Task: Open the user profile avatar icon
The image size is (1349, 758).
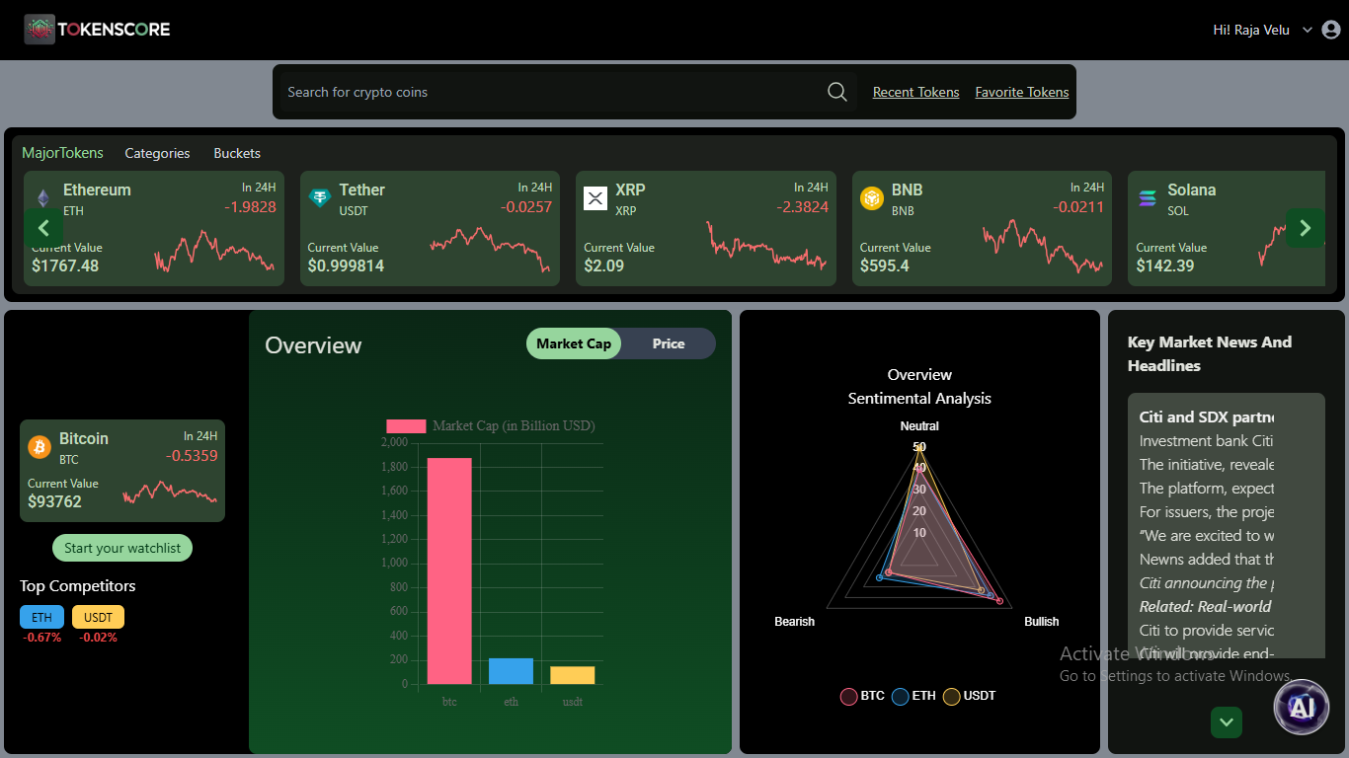Action: click(x=1330, y=30)
